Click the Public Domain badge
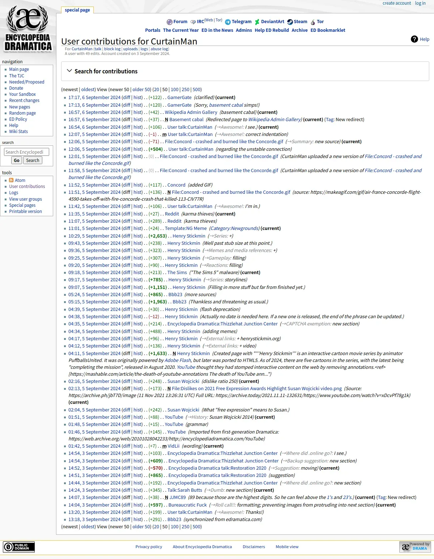 (x=19, y=547)
